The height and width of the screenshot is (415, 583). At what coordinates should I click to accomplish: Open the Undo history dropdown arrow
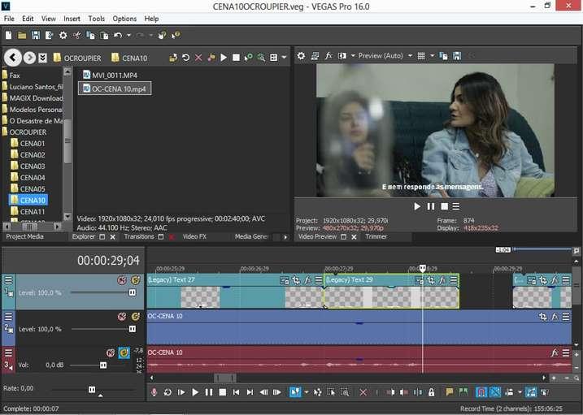click(129, 36)
